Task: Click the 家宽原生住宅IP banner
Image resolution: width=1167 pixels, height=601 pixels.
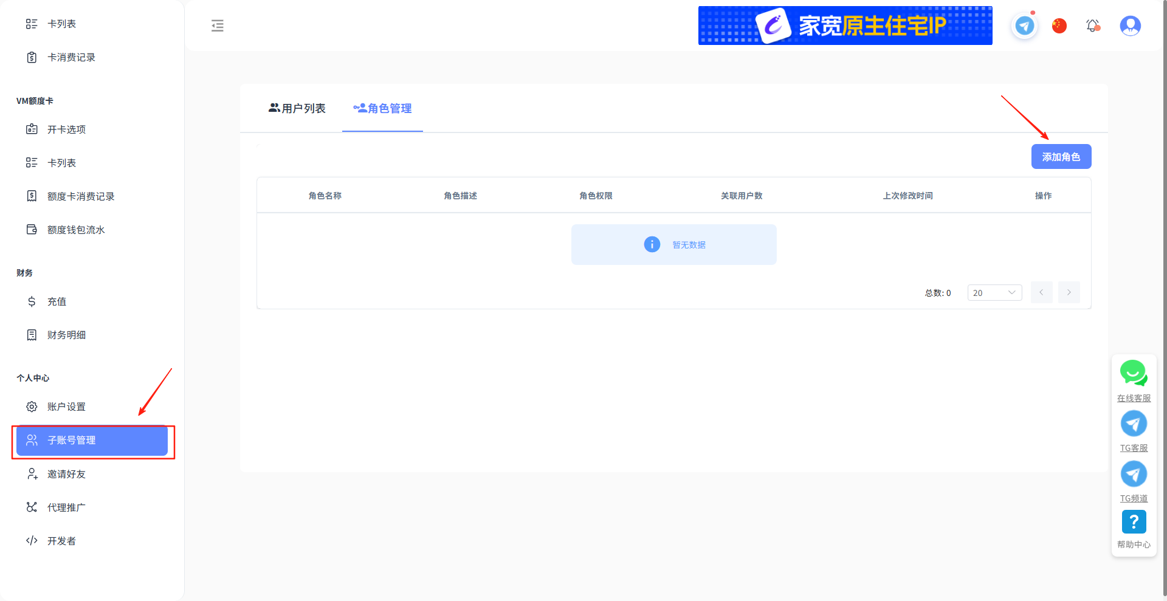Action: pyautogui.click(x=845, y=26)
